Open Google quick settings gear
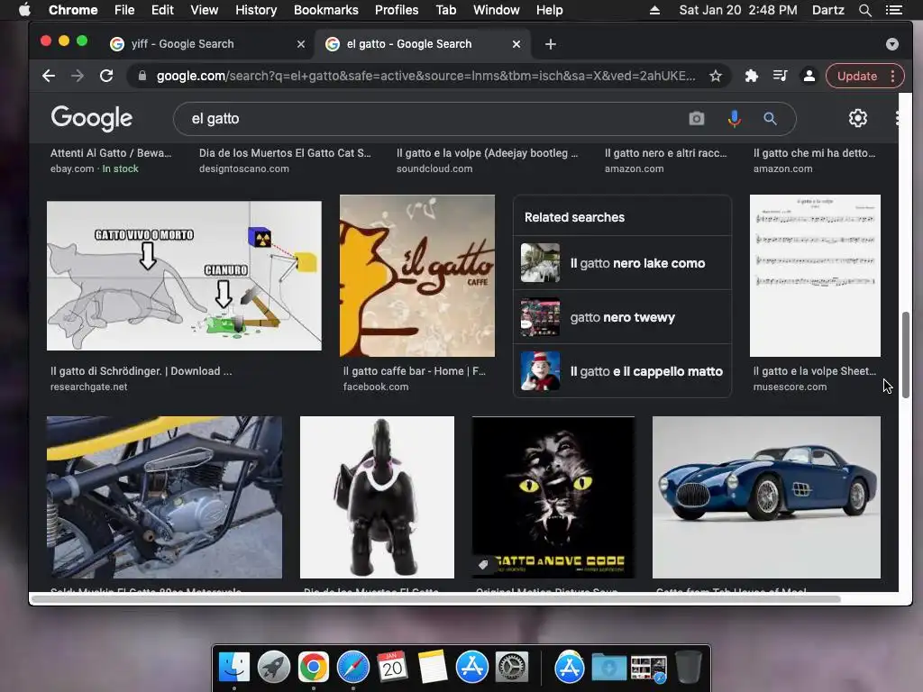Viewport: 923px width, 692px height. click(x=858, y=118)
